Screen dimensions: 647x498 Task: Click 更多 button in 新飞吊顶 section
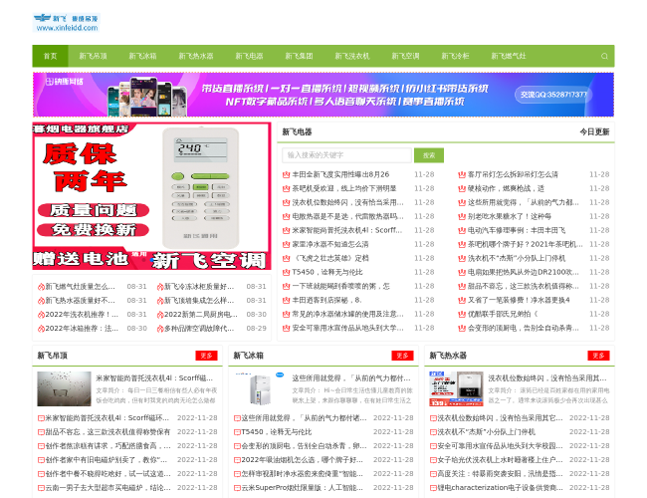pos(206,356)
